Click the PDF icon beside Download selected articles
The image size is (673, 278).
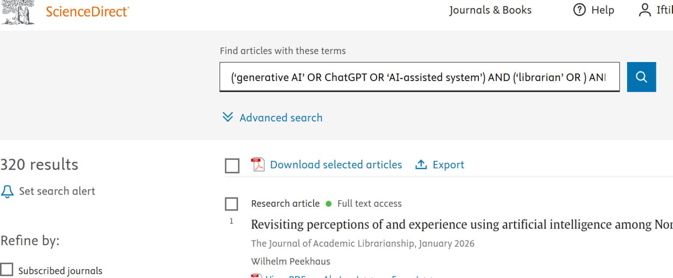[x=258, y=165]
